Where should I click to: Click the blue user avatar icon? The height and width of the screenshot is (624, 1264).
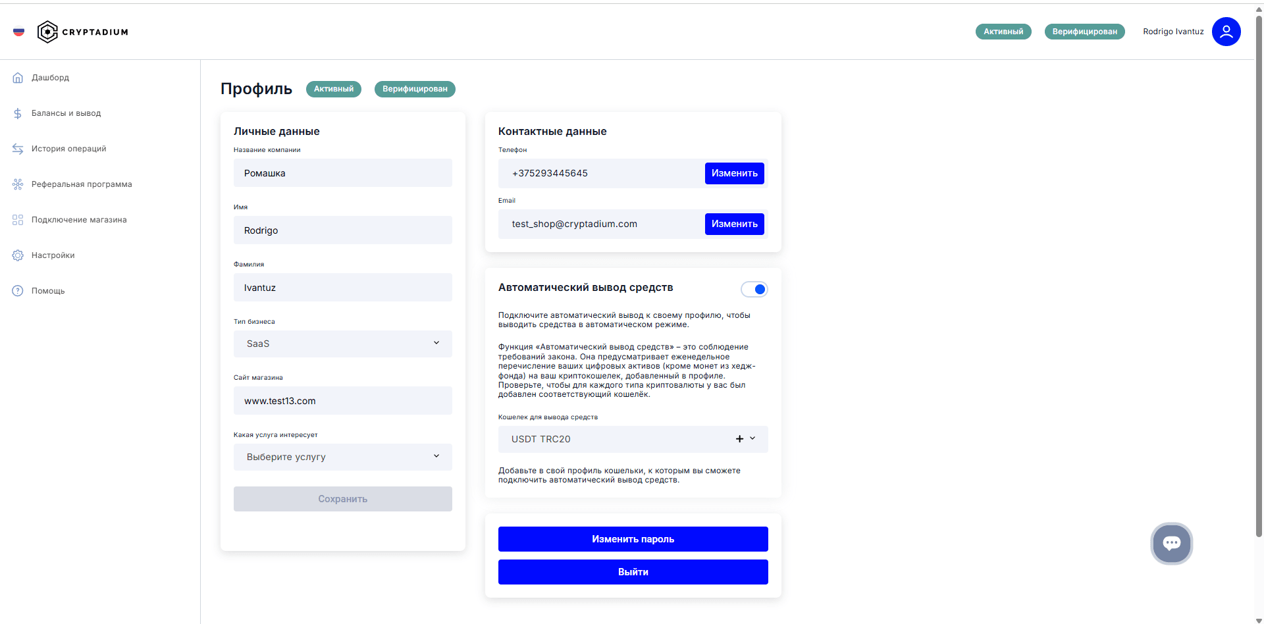[1226, 32]
